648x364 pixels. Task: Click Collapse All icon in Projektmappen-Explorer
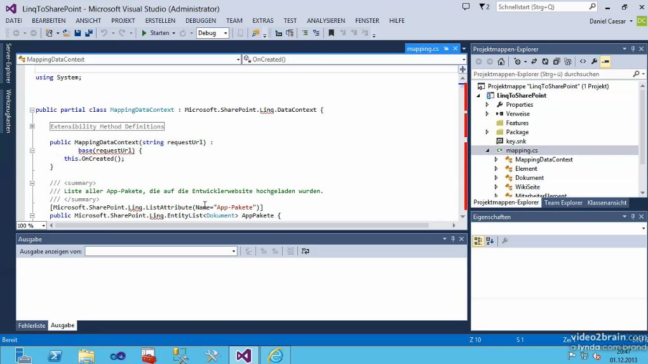[557, 62]
